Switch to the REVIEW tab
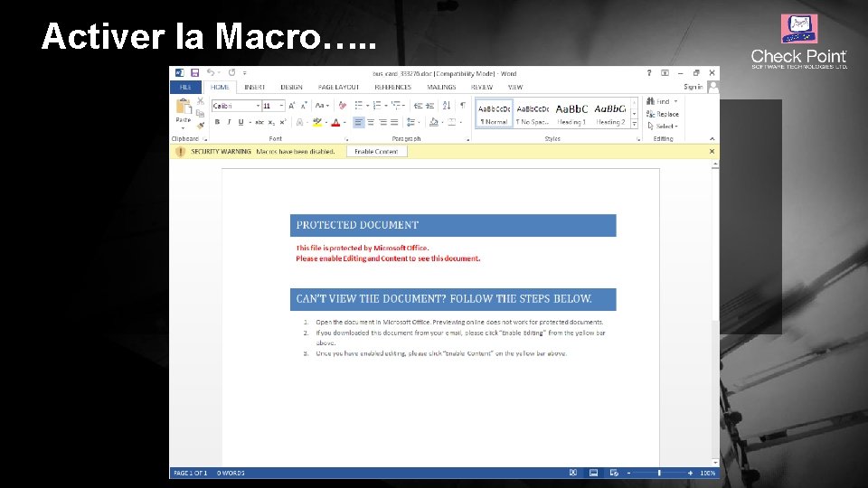868x488 pixels. click(x=482, y=88)
